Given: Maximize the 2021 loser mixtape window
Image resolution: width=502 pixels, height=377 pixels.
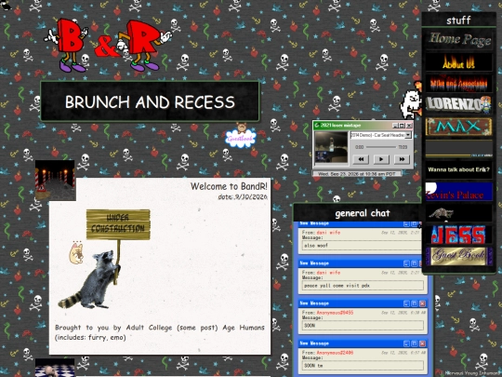Looking at the screenshot, I should point(402,126).
